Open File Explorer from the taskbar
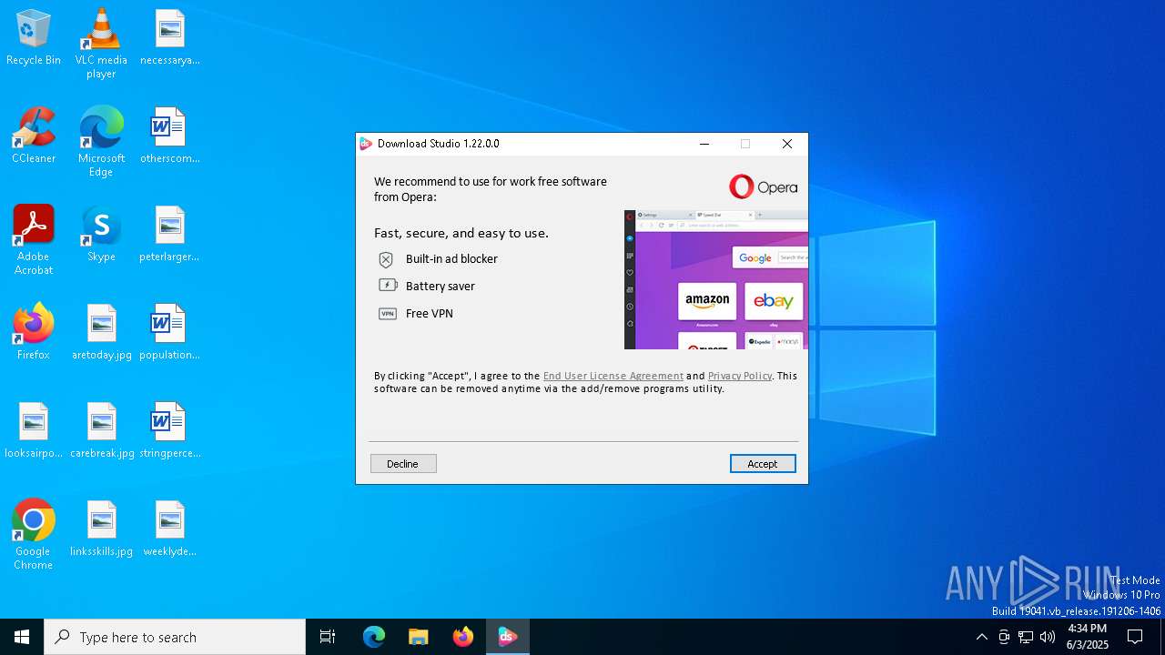This screenshot has width=1165, height=655. (x=419, y=637)
